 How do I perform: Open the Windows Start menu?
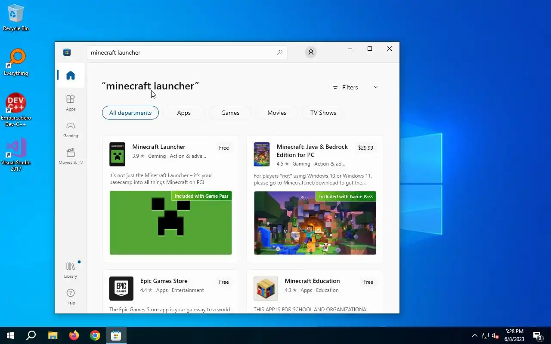(10, 335)
